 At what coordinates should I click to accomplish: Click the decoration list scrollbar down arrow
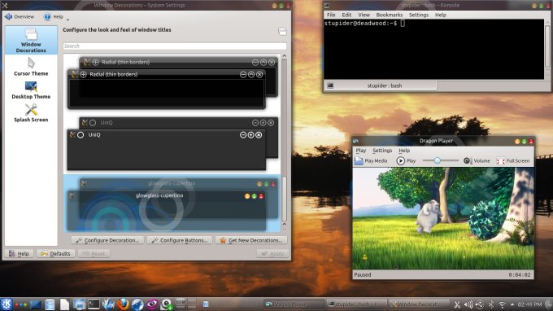285,229
